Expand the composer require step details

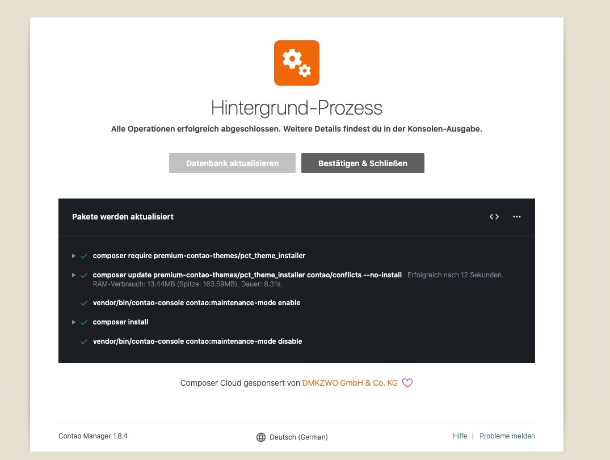click(x=74, y=256)
